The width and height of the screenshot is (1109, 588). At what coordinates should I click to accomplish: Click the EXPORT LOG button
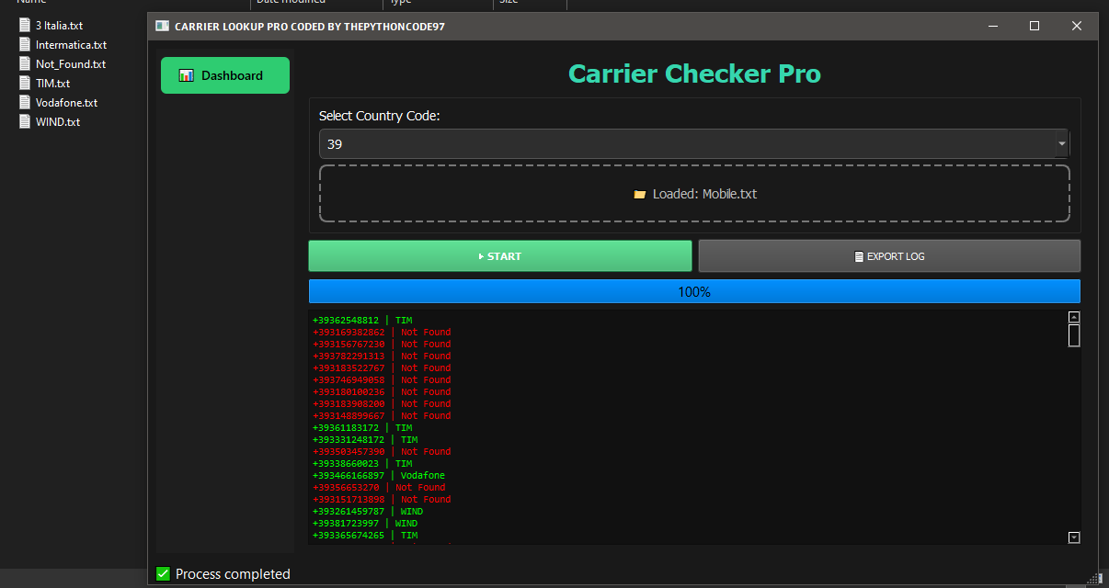(889, 256)
